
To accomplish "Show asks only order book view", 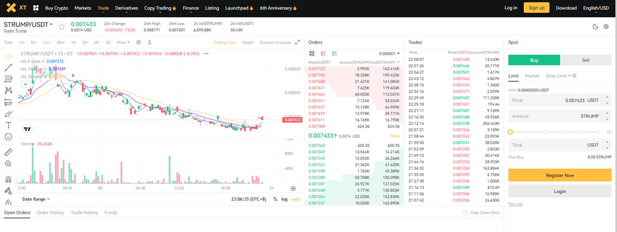I will [323, 53].
